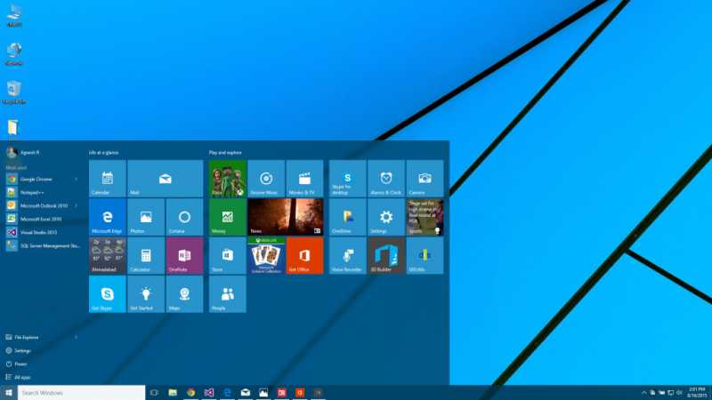Show hidden system tray icons
This screenshot has width=712, height=400.
coord(643,393)
